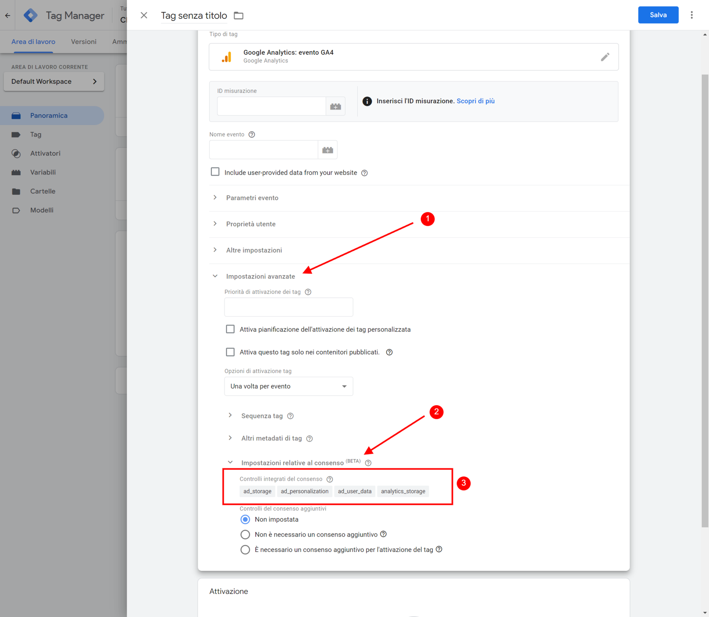Open help for Impostazioni relative al consenso
709x617 pixels.
point(368,463)
